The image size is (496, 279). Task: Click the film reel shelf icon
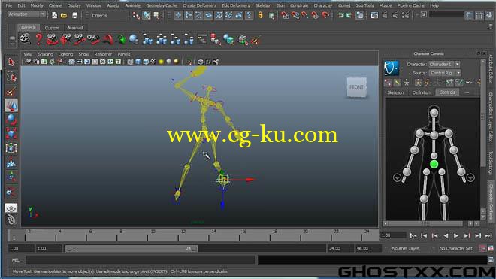tap(25, 39)
